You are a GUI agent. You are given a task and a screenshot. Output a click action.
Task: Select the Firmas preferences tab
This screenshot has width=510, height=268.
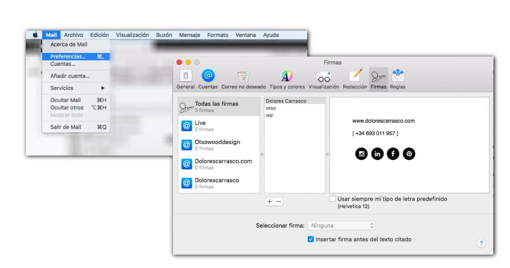pos(379,79)
